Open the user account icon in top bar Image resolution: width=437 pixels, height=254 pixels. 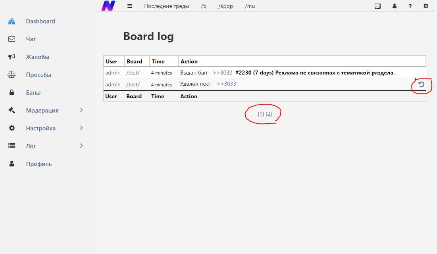[394, 6]
